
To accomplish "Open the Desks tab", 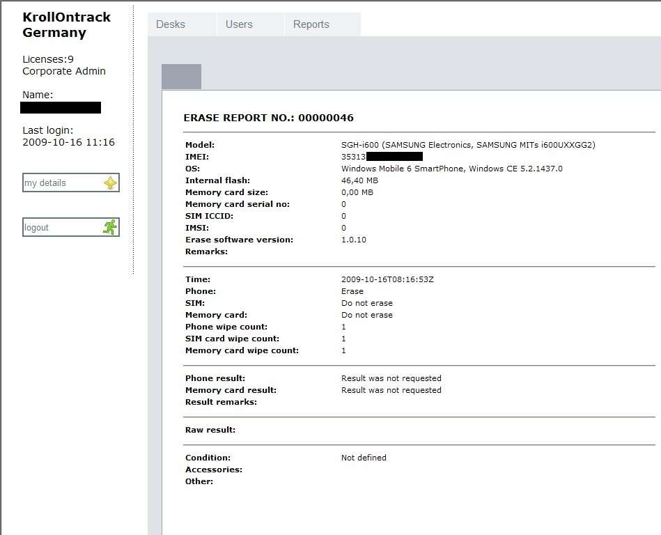I will [171, 24].
